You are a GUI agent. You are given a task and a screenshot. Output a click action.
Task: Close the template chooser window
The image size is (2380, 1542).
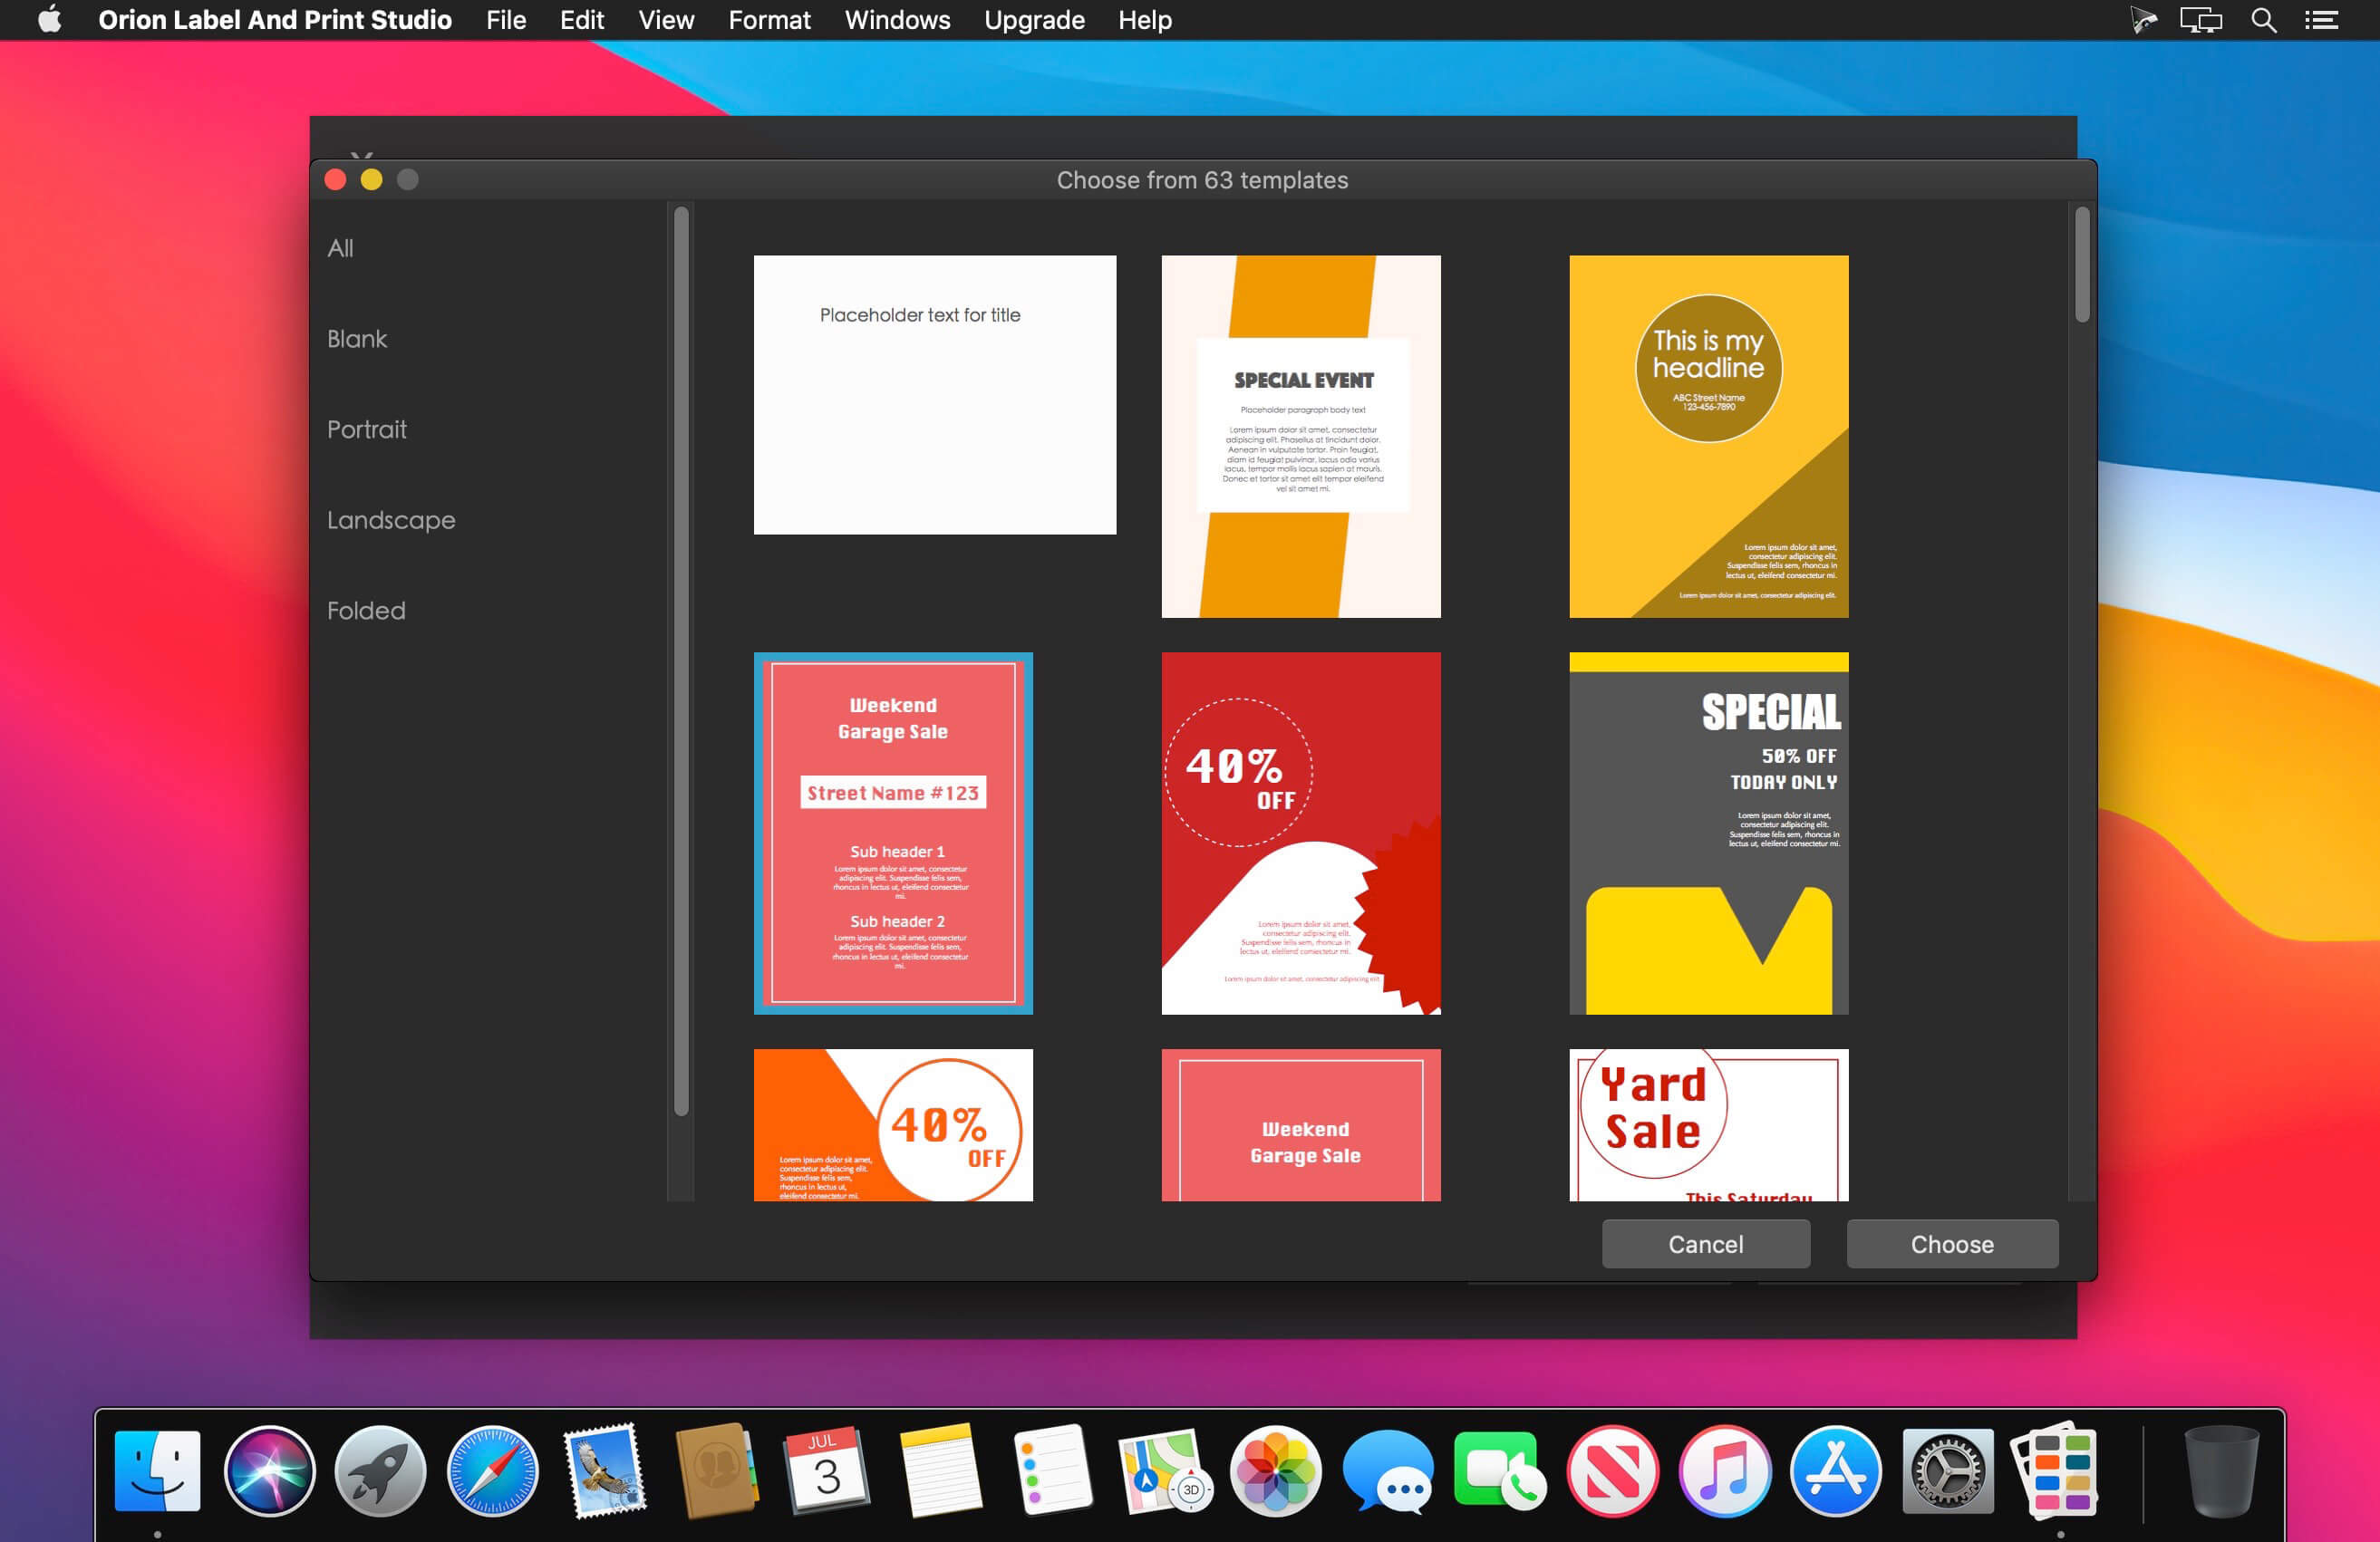(335, 180)
